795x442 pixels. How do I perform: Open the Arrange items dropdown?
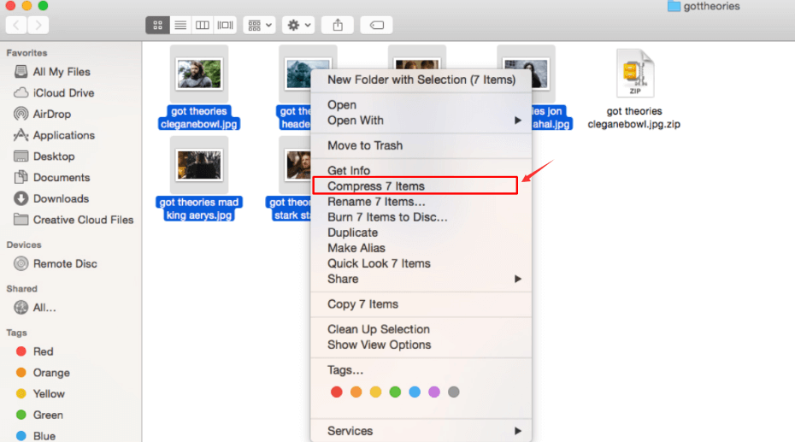click(258, 26)
